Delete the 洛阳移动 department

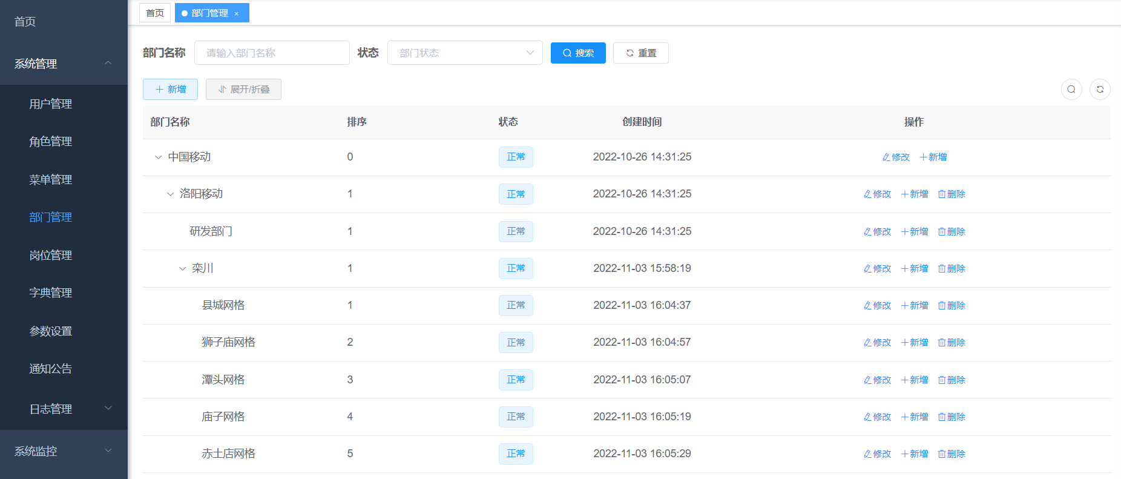tap(952, 194)
